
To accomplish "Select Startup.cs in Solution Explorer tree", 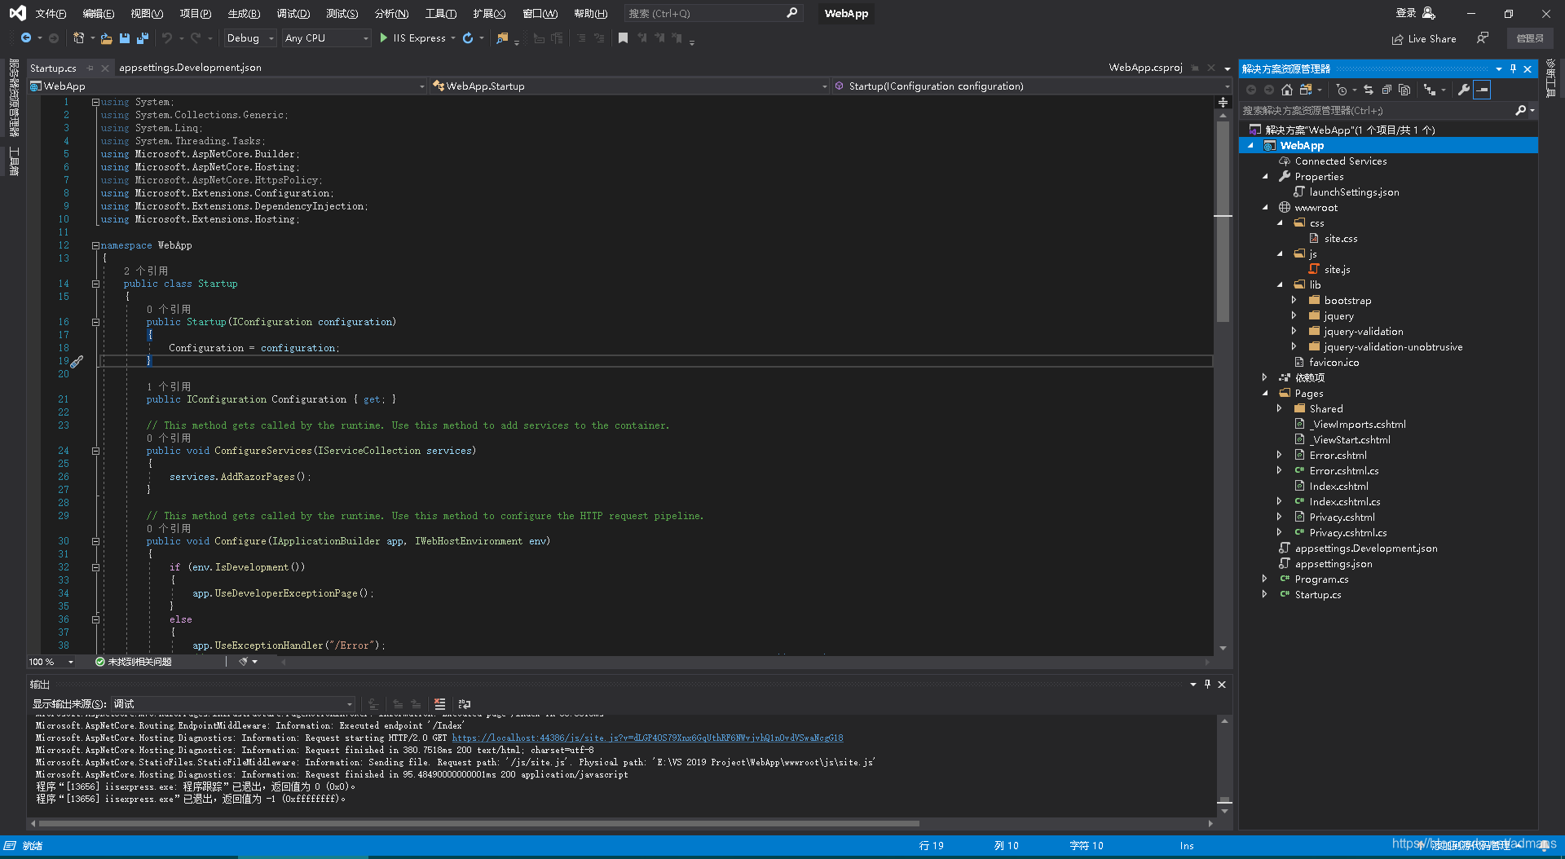I will tap(1317, 595).
